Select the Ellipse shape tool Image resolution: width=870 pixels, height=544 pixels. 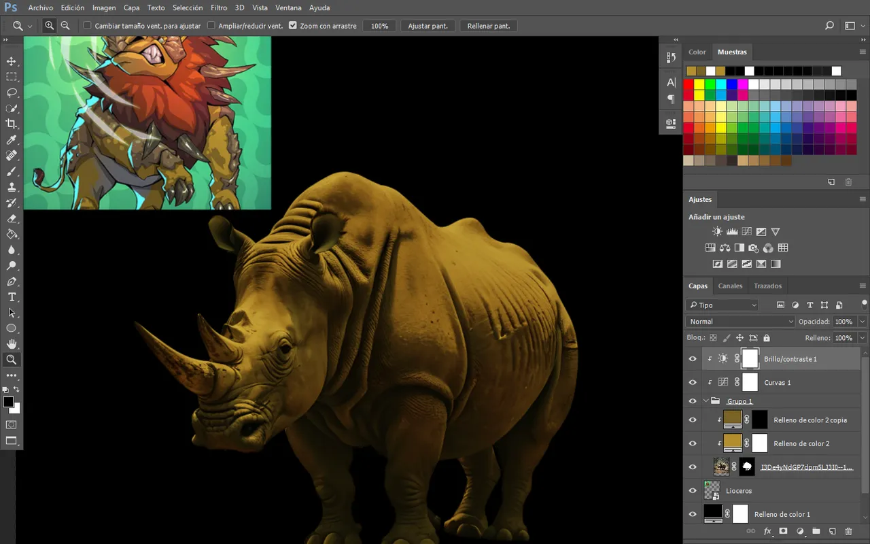pos(12,328)
